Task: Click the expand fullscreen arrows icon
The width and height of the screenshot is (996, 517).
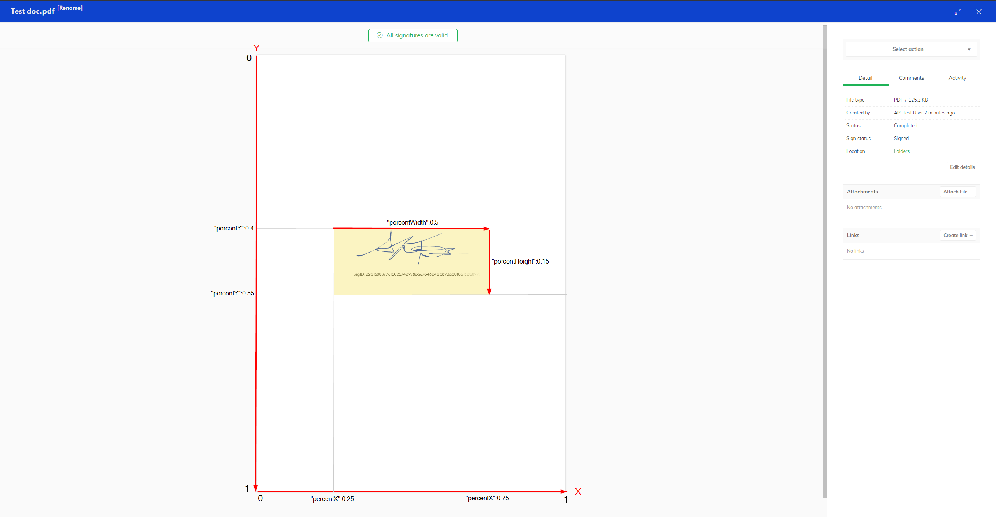Action: [x=958, y=12]
